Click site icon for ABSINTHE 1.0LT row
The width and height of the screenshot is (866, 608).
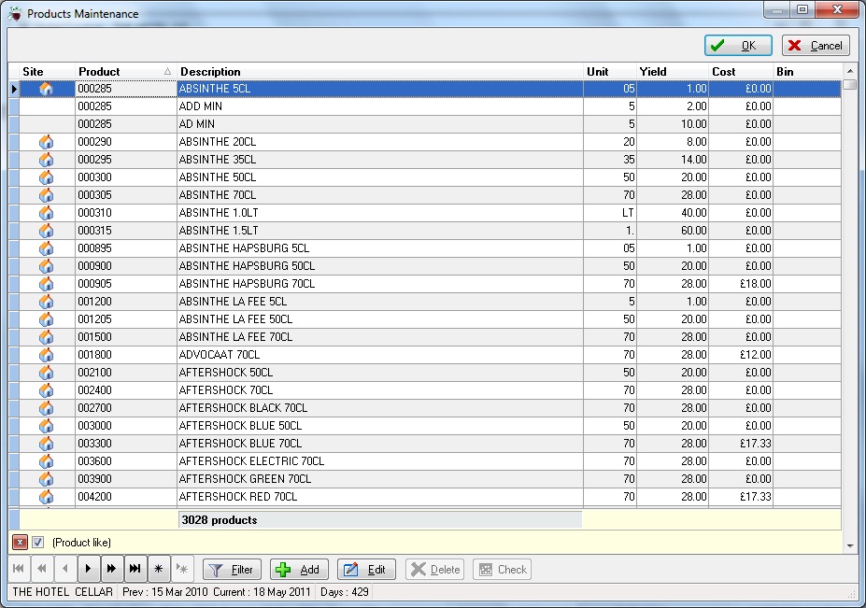point(47,213)
